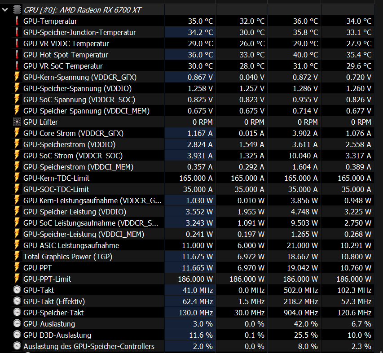Click clock icon beside GPU-Takt row
Viewport: 383px width, 353px height.
click(x=17, y=290)
